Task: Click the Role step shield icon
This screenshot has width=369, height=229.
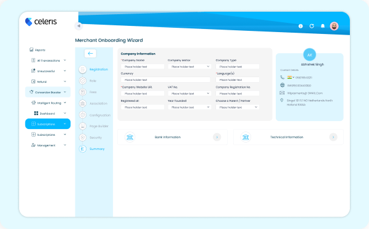Action: (x=83, y=81)
